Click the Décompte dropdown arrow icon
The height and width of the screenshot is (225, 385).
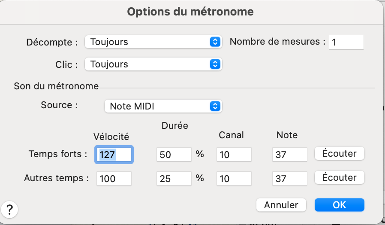tap(215, 42)
